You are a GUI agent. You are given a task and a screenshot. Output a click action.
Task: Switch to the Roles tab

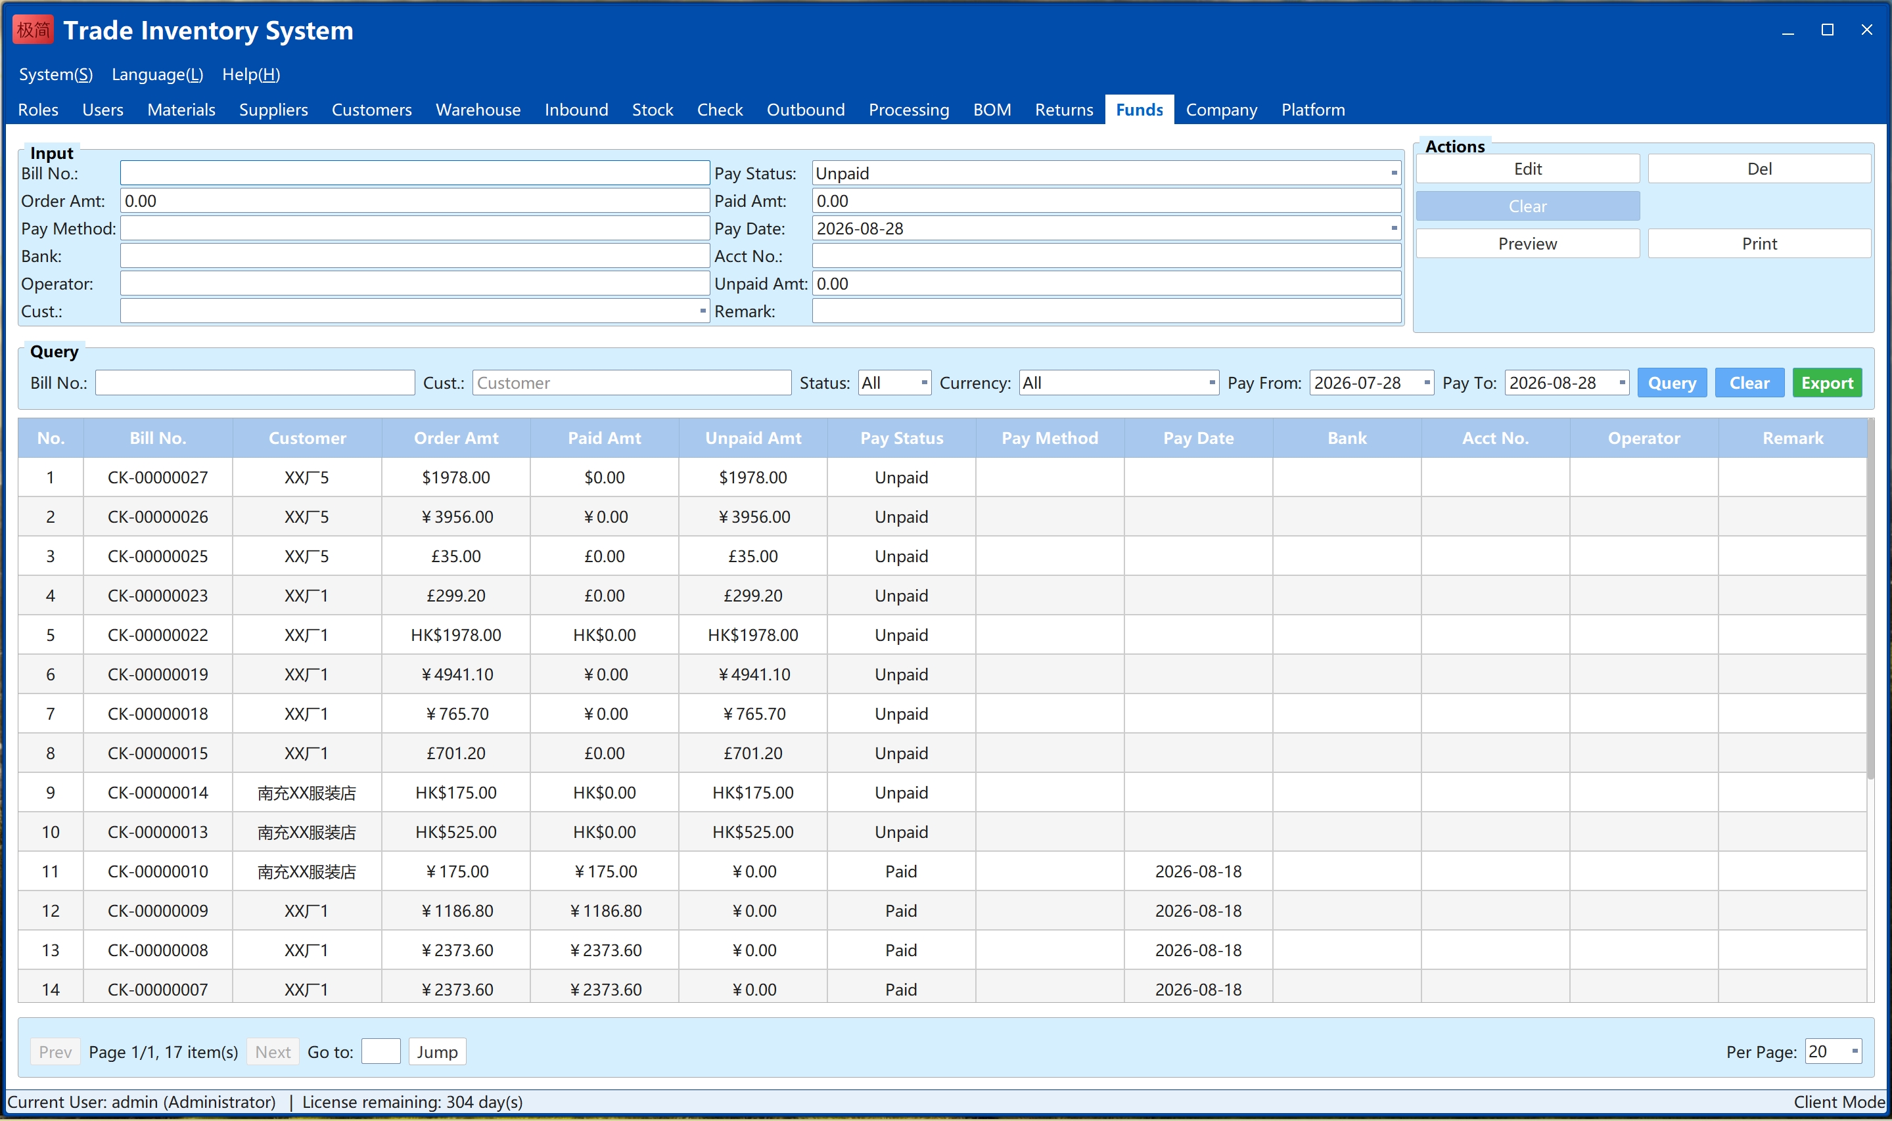[38, 110]
